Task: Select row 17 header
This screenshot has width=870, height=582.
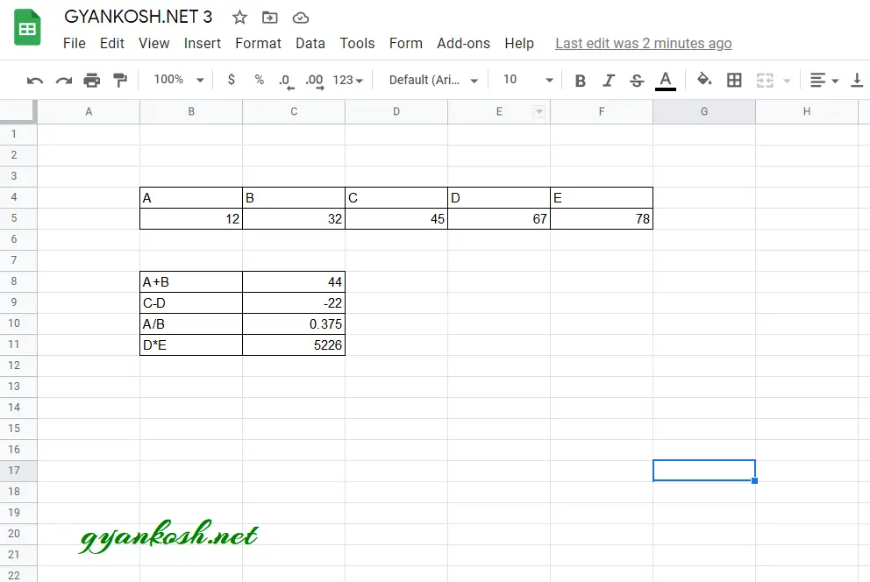Action: click(x=18, y=471)
